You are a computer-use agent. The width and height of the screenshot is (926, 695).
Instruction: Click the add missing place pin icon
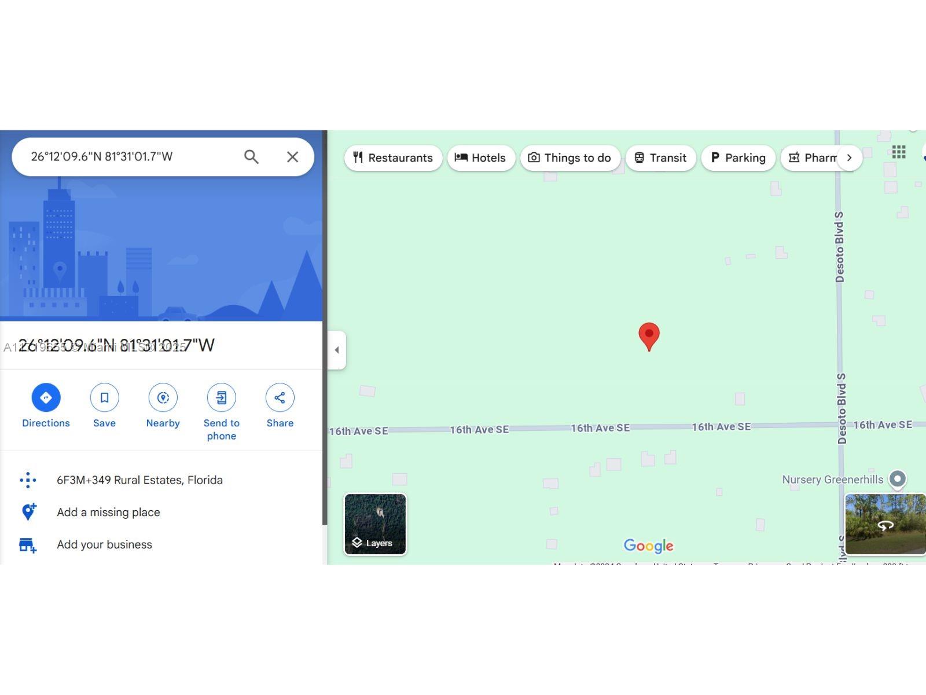coord(28,512)
